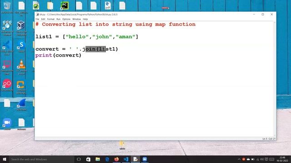Open File Explorer from the taskbar
This screenshot has height=163, width=291.
(98, 159)
